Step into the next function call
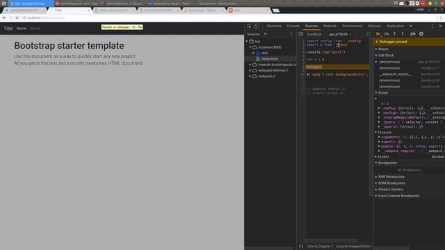445x250 pixels. click(x=394, y=34)
